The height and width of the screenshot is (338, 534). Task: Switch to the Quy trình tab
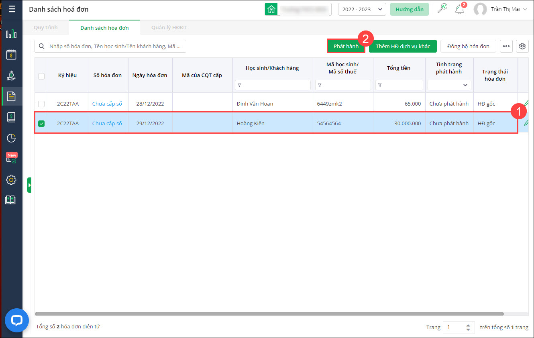point(46,28)
